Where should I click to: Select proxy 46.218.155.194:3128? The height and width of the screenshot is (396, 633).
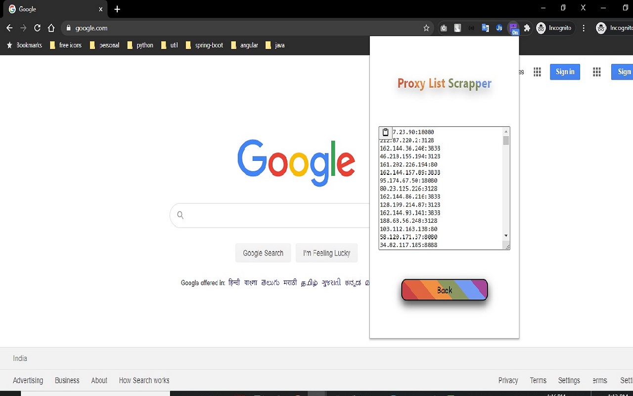coord(410,156)
